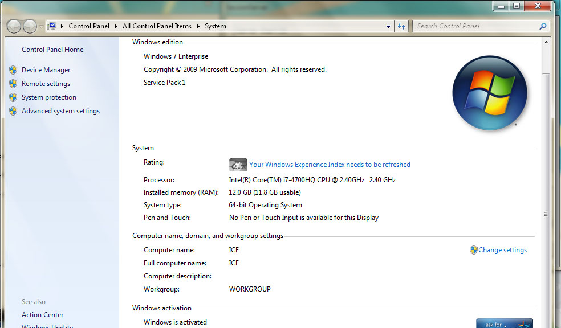Screen dimensions: 561x328
Task: Open Advanced system settings link
Action: (x=60, y=111)
